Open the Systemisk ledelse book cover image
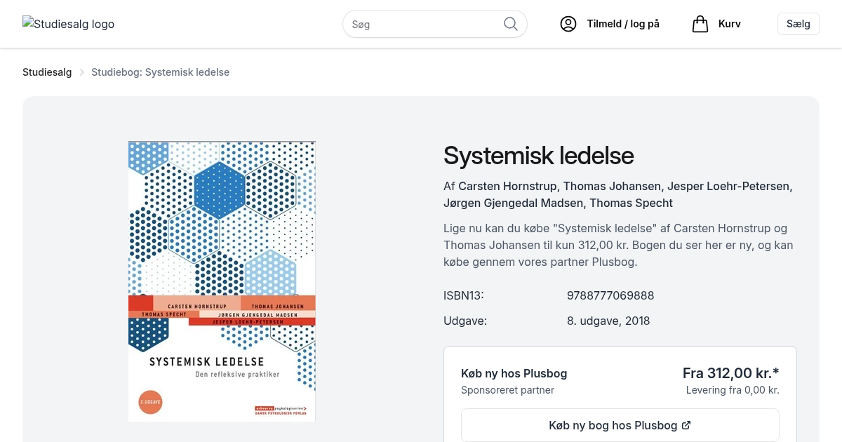 [x=222, y=281]
